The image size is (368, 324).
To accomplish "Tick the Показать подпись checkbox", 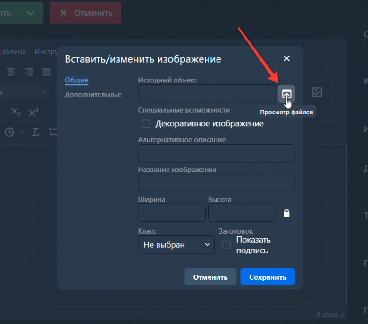I will pos(226,245).
